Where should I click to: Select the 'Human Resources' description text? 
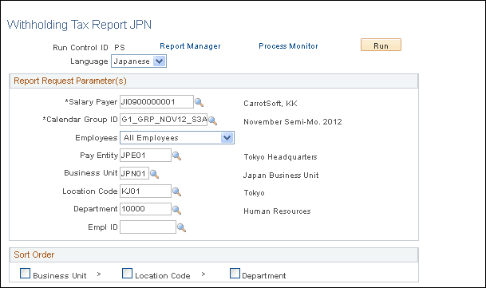point(277,211)
